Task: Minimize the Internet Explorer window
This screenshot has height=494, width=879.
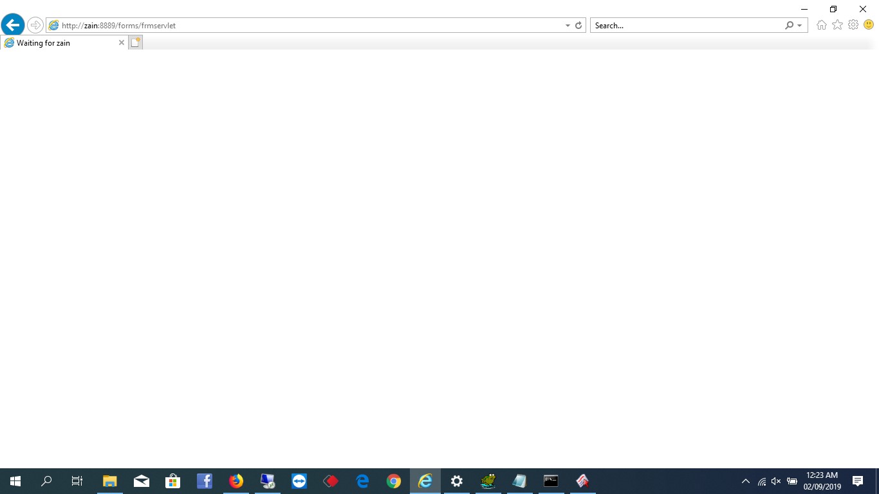Action: click(x=804, y=9)
